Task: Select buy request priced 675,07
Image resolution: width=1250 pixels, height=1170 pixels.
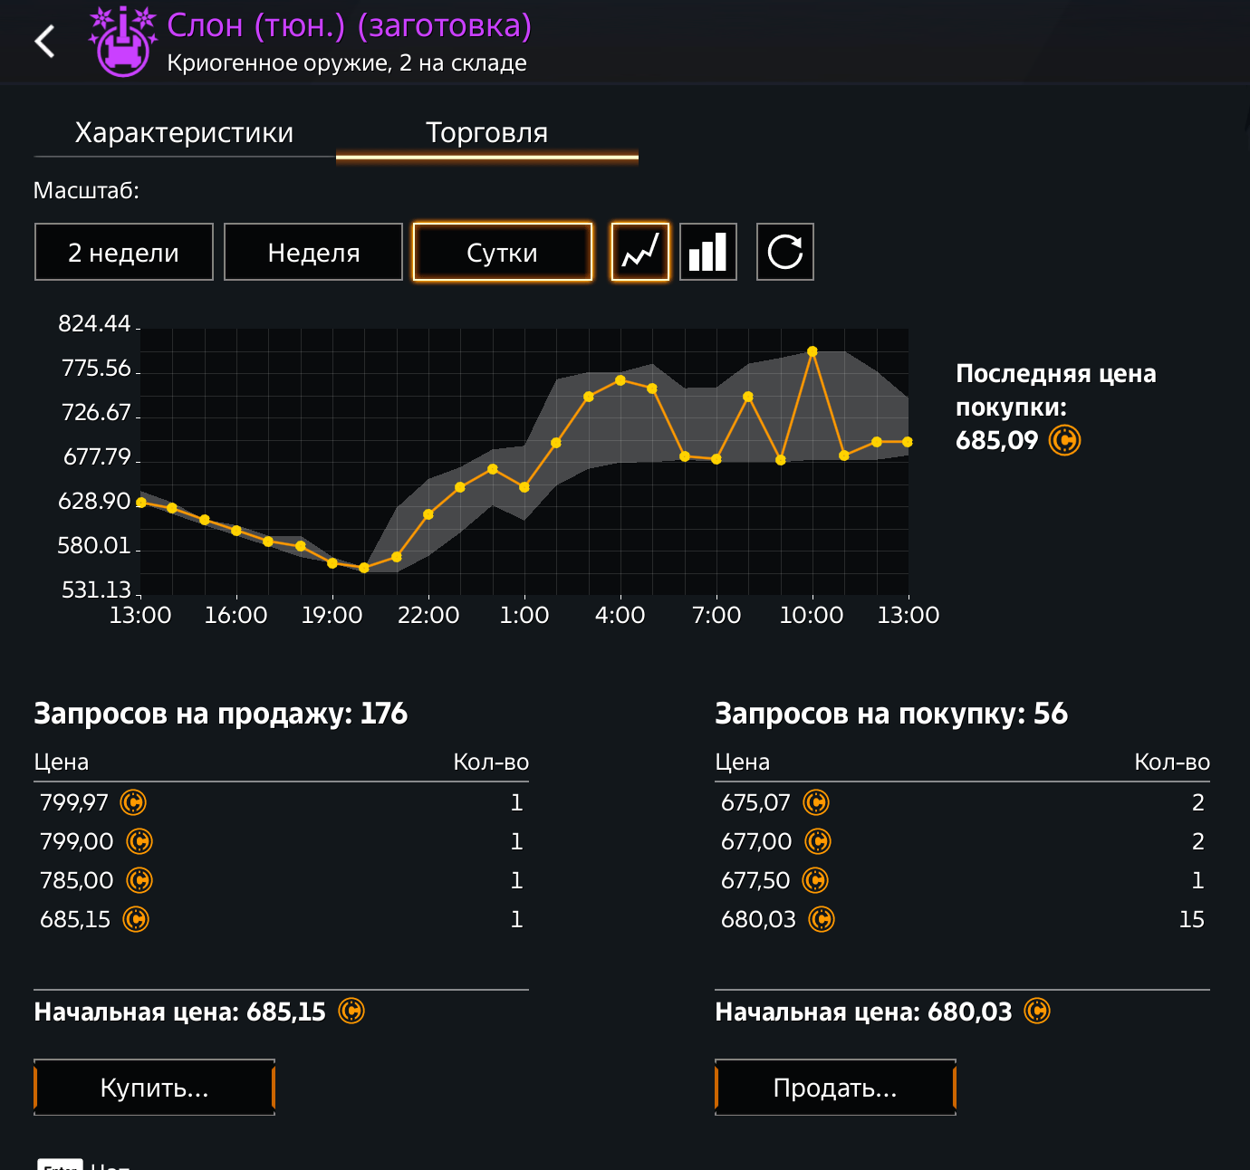Action: click(x=962, y=802)
